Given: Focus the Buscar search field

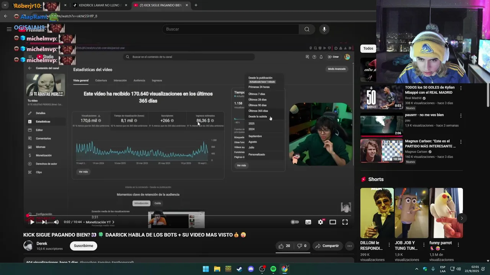Looking at the screenshot, I should click(231, 29).
